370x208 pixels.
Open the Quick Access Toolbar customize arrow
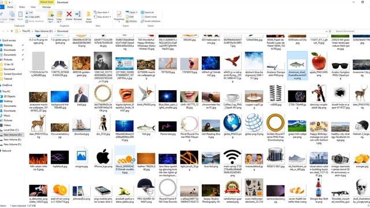[10, 2]
